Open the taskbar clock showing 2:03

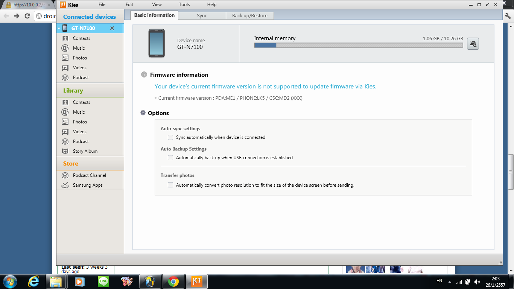point(496,282)
